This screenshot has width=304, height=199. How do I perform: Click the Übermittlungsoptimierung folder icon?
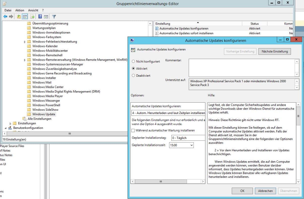coord(29,23)
